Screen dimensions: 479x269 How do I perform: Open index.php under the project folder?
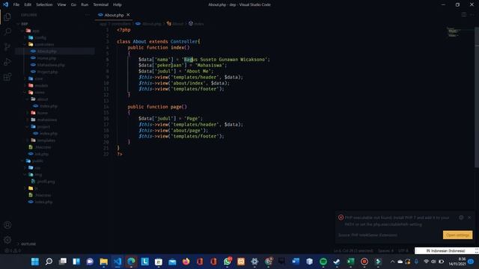(49, 134)
